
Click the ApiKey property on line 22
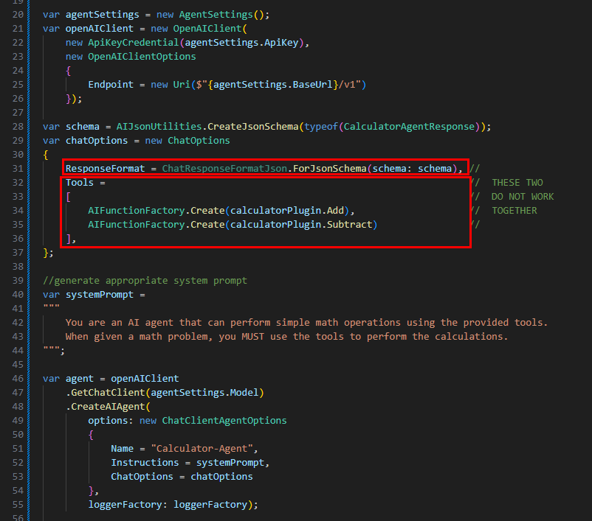[281, 43]
